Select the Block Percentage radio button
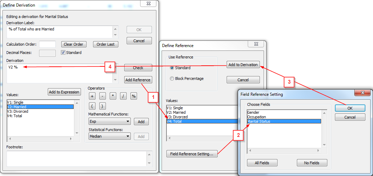The width and height of the screenshot is (373, 176). point(172,78)
